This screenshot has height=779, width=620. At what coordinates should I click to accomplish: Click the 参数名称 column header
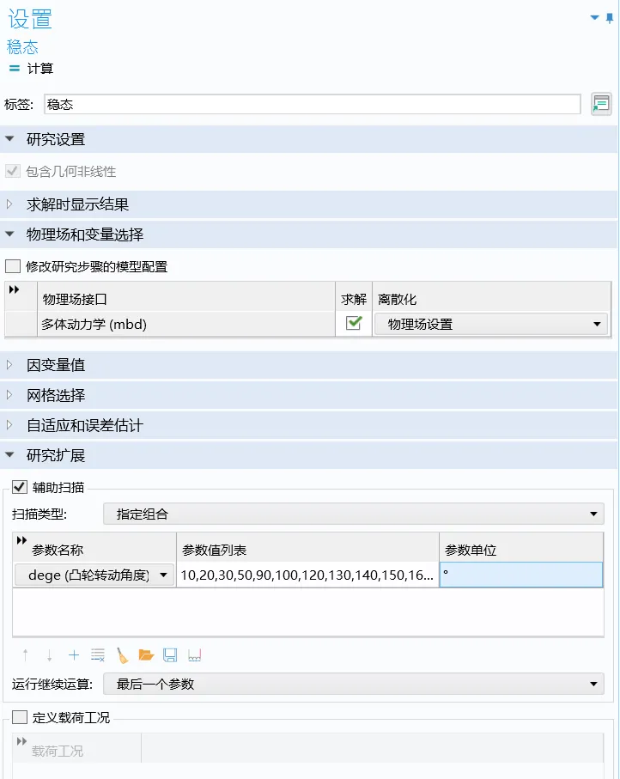pyautogui.click(x=94, y=547)
